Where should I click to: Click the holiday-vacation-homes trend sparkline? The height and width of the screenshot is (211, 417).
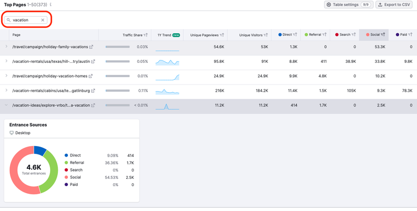pos(167,77)
